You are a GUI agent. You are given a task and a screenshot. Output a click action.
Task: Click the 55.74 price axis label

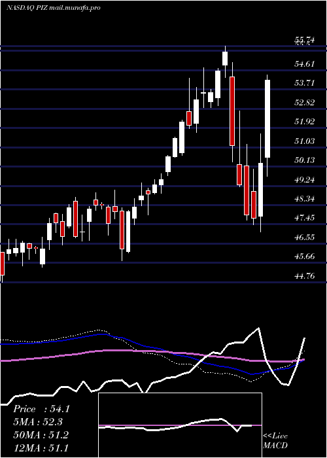(x=305, y=41)
